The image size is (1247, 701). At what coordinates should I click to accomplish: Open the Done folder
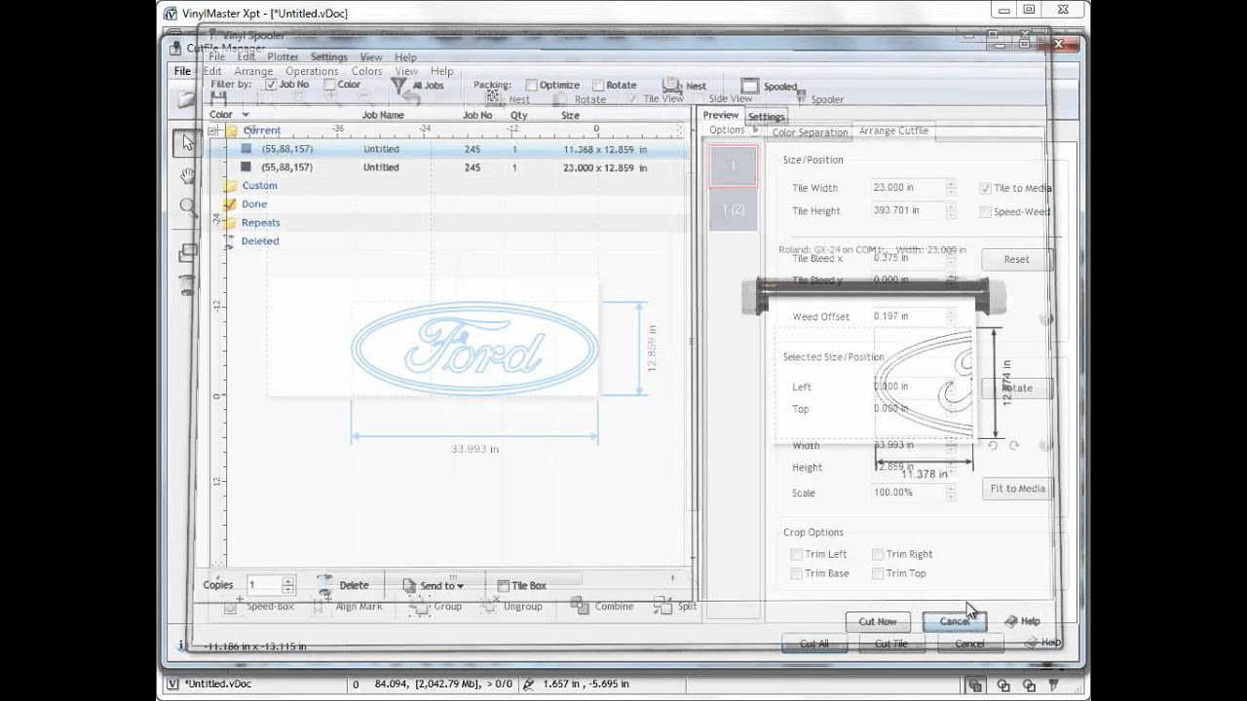click(254, 203)
